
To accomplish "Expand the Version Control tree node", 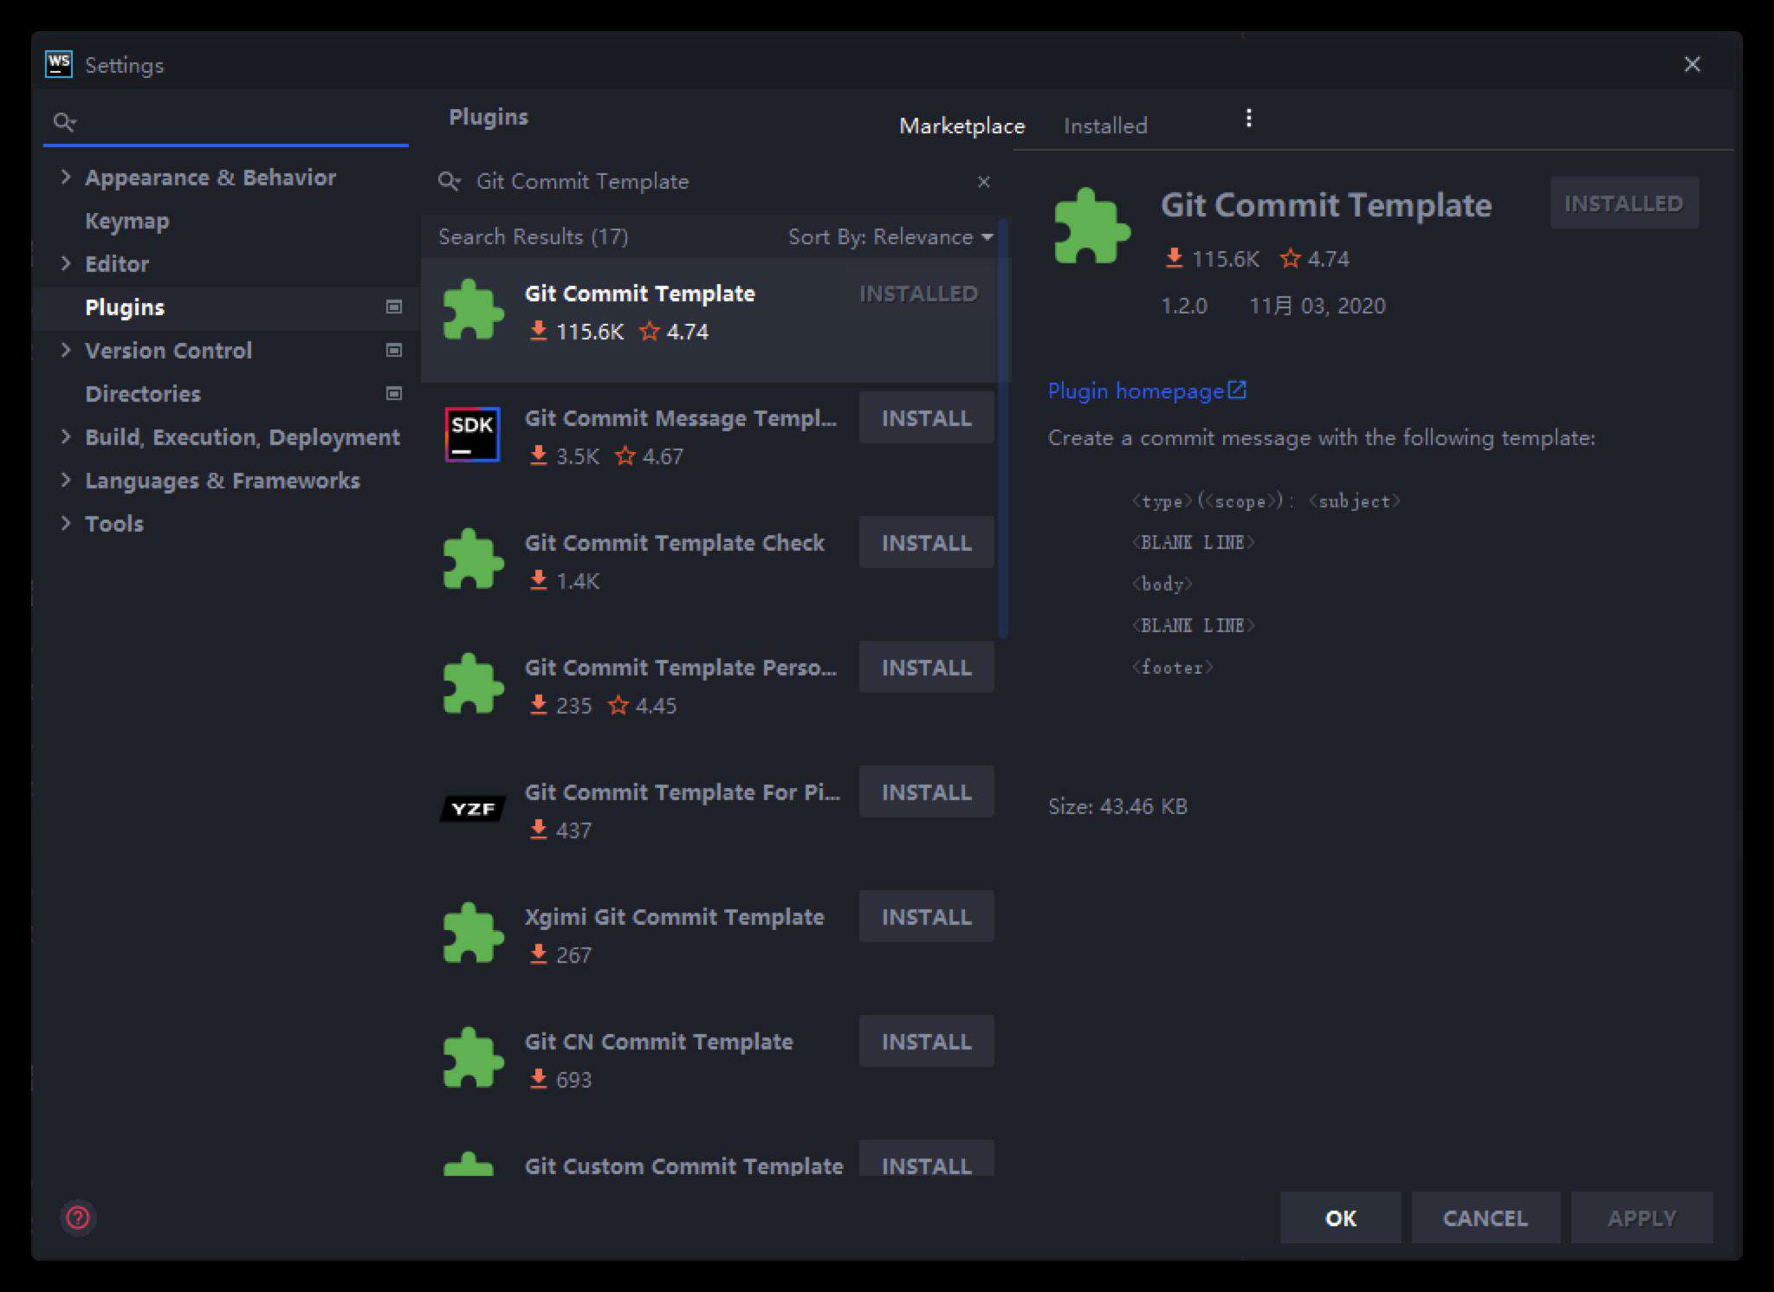I will [65, 350].
